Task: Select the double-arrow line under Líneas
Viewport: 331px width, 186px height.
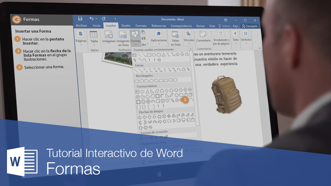Action: (x=146, y=70)
